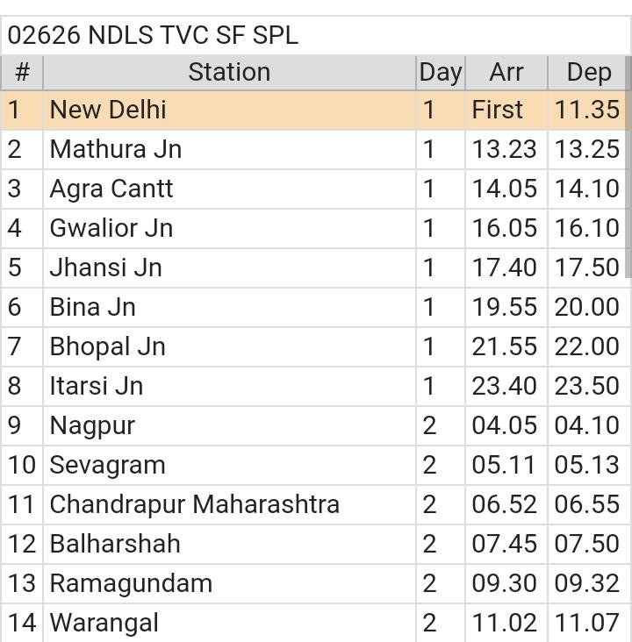
Task: Click the Dep column header
Action: 588,72
